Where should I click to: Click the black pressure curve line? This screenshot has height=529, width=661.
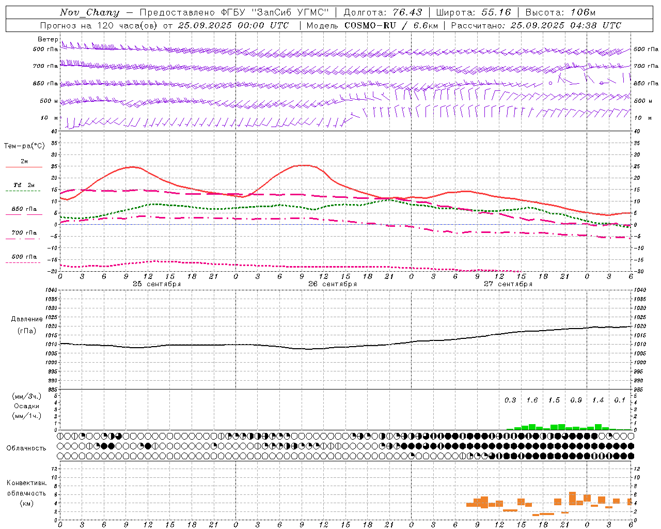(x=346, y=347)
